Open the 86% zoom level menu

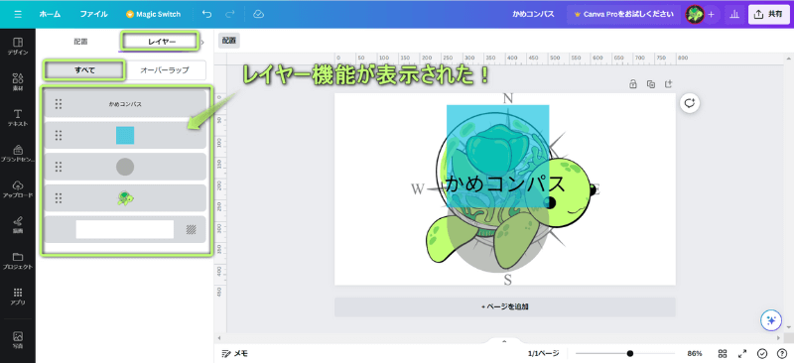point(694,353)
